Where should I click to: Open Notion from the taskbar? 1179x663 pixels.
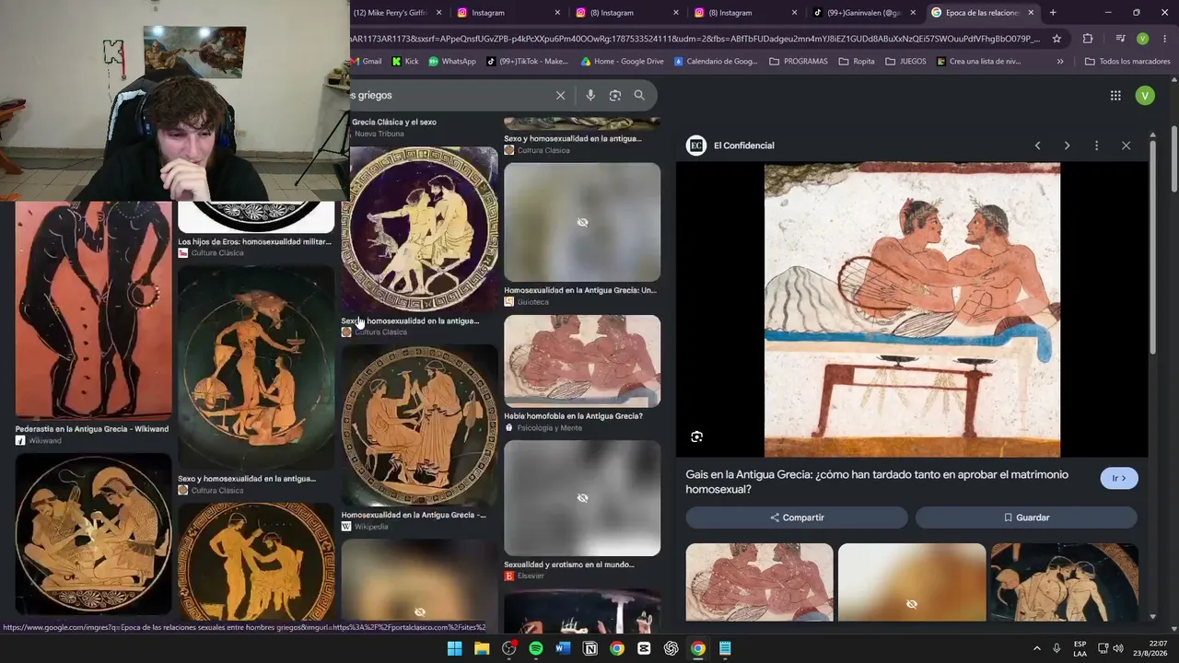pyautogui.click(x=590, y=648)
